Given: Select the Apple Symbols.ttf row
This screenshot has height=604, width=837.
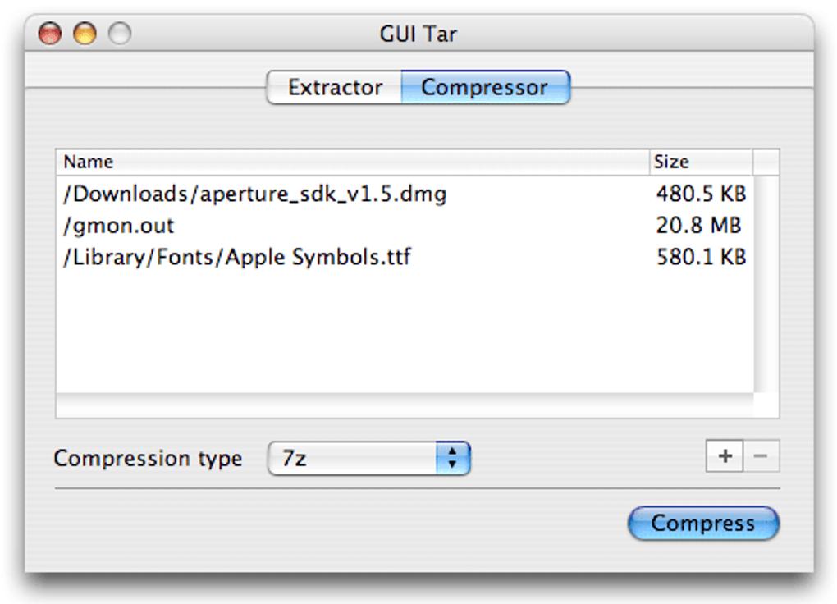Looking at the screenshot, I should tap(237, 257).
